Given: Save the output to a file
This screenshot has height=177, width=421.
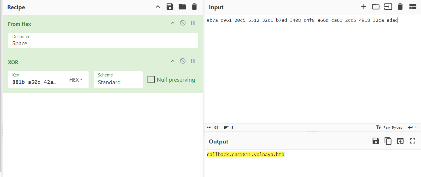Looking at the screenshot, I should (376, 141).
